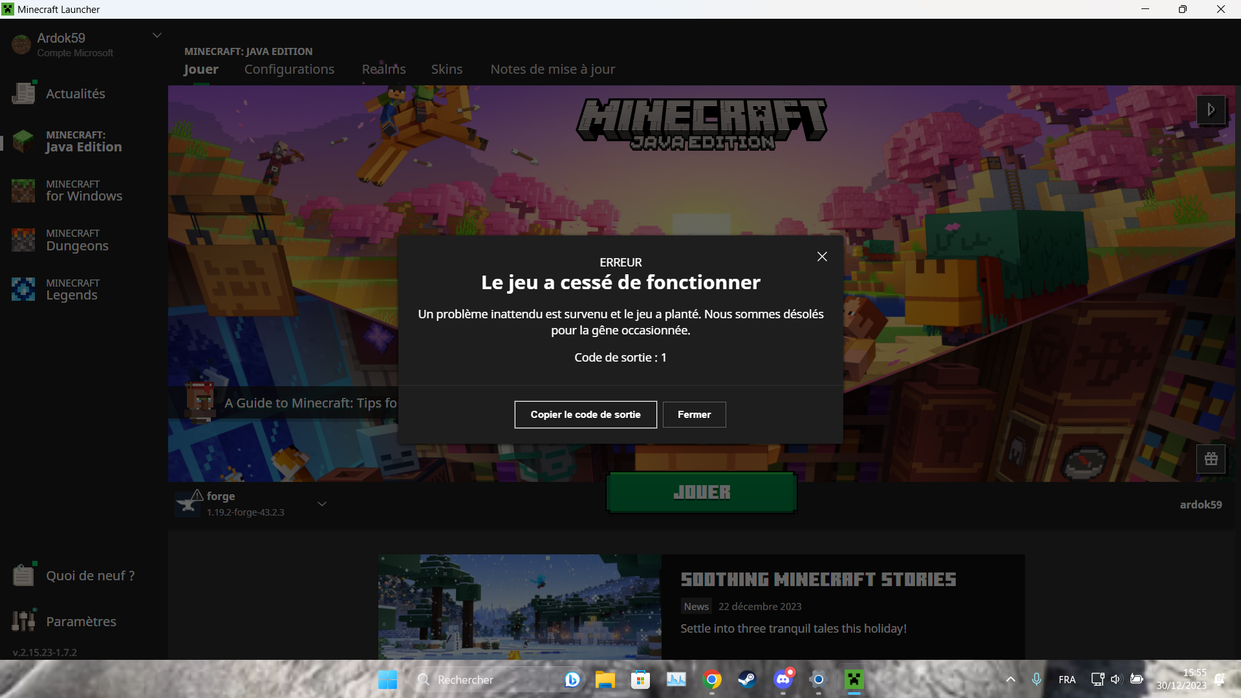Open File Explorer from taskbar
Viewport: 1241px width, 698px height.
pos(605,680)
